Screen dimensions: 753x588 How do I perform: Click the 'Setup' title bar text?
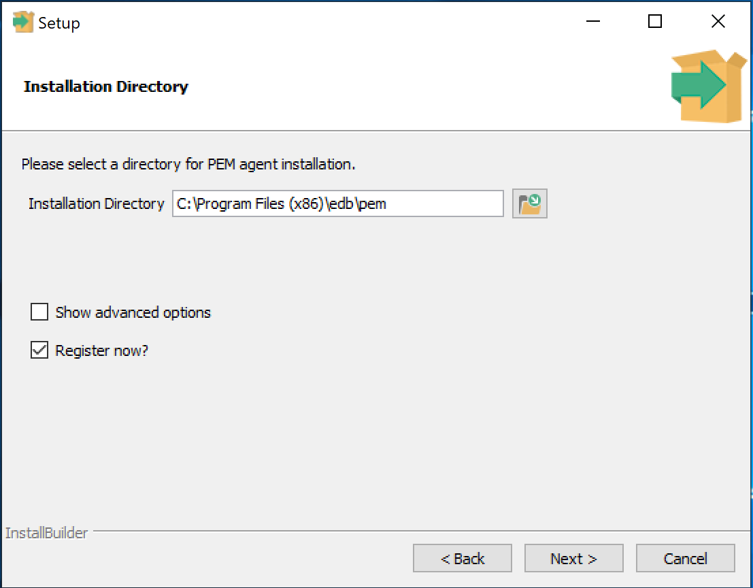coord(59,23)
